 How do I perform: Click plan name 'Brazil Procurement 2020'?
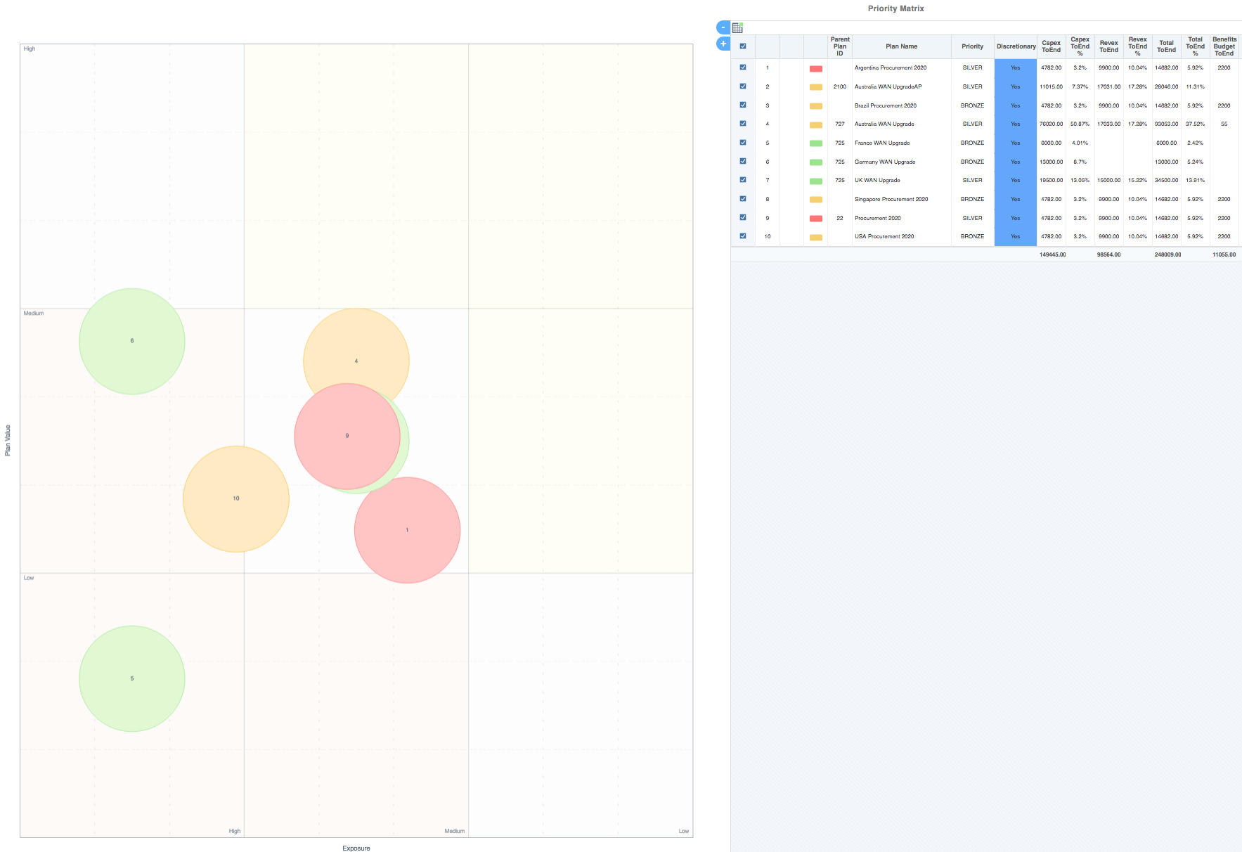coord(886,105)
